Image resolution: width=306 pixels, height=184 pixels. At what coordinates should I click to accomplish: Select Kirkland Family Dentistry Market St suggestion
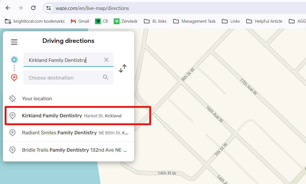click(x=69, y=116)
